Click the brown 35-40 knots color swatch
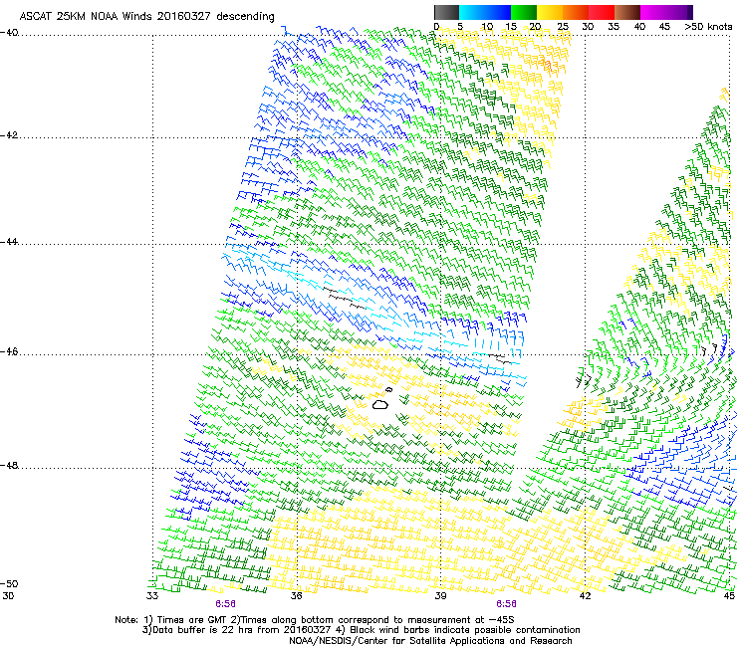Screen dimensions: 737x647 point(627,12)
